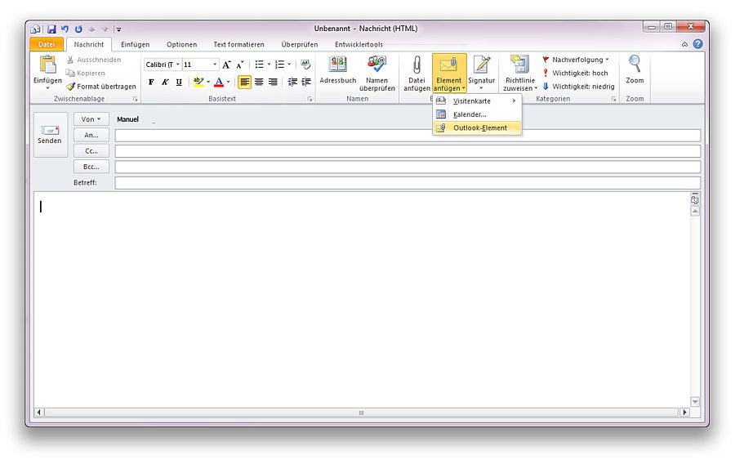This screenshot has height=460, width=735.
Task: Open Visitenkarte submenu entry
Action: coord(477,100)
